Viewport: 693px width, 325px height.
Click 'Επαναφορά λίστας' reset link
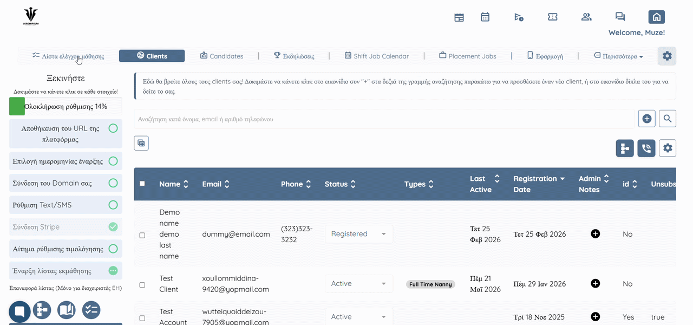[x=66, y=288]
